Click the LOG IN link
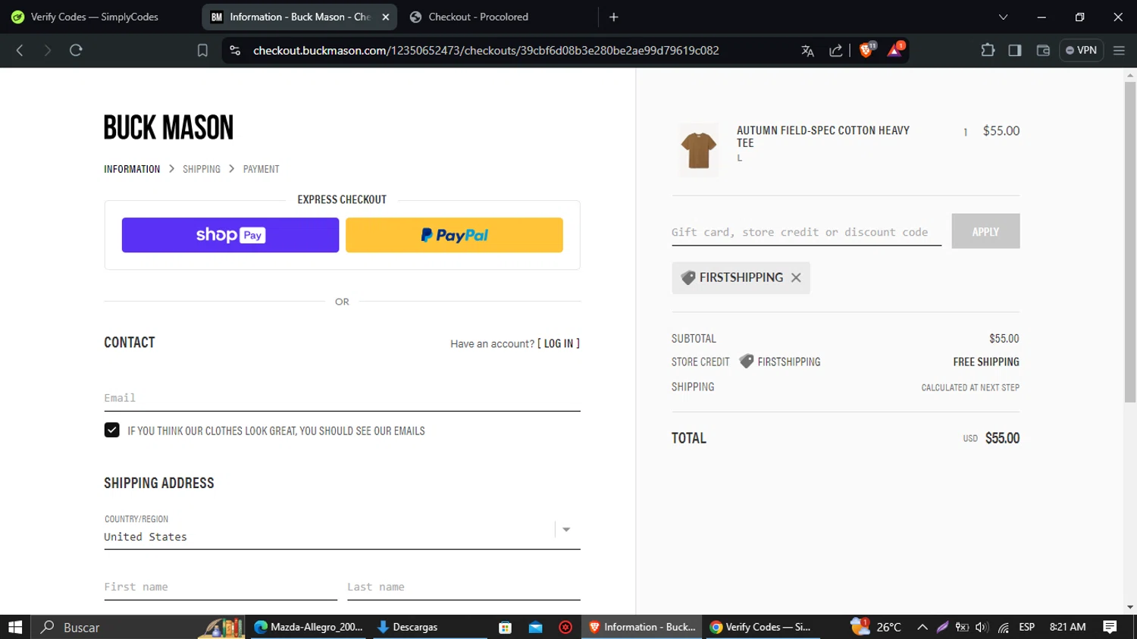Viewport: 1137px width, 639px height. (x=559, y=343)
